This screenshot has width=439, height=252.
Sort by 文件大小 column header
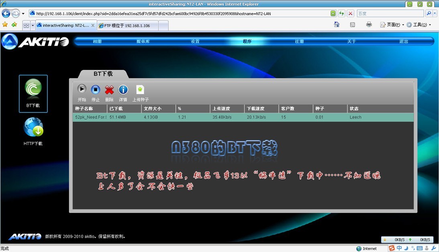pyautogui.click(x=159, y=109)
